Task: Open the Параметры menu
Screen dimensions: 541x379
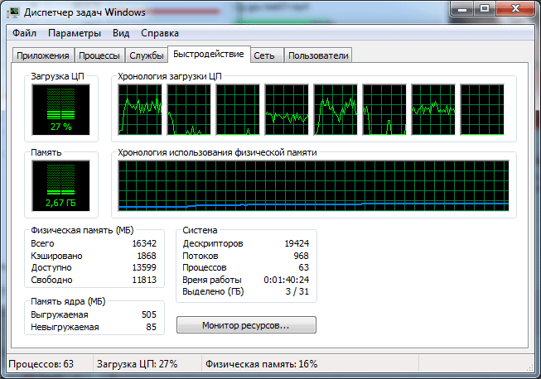Action: coord(75,33)
